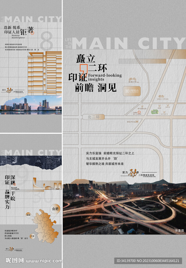Screen dimensions: 186x268
Task: Select the green park icon on the map
Action: 155,112
